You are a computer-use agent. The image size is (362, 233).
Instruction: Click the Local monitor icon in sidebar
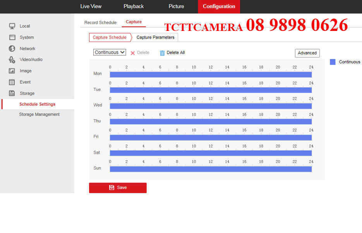(x=12, y=26)
